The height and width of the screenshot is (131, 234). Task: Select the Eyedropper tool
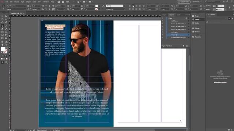coord(6,41)
